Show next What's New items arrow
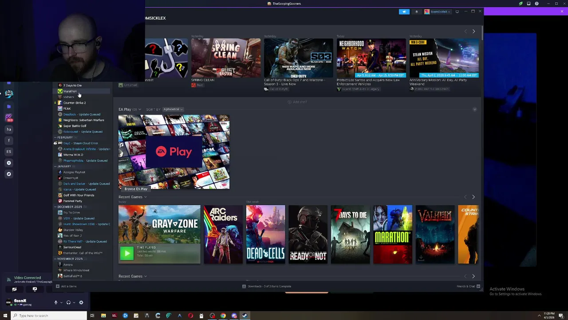 click(473, 31)
